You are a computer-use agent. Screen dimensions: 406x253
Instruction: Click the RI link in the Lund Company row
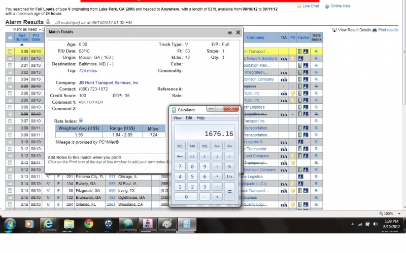[x=316, y=156]
